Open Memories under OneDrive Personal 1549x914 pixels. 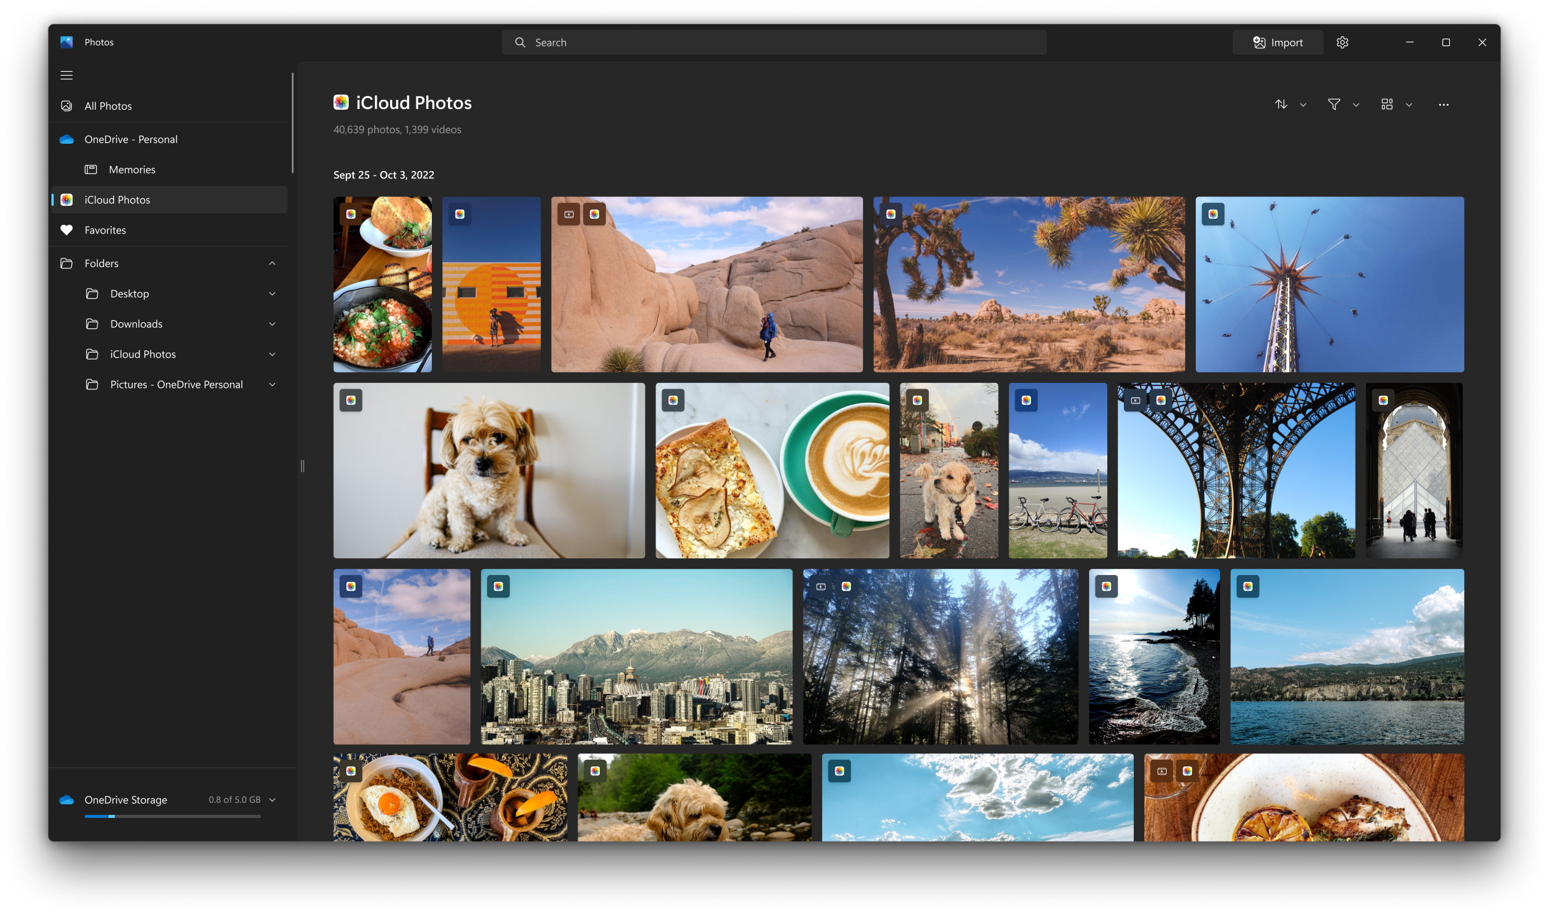pyautogui.click(x=131, y=169)
